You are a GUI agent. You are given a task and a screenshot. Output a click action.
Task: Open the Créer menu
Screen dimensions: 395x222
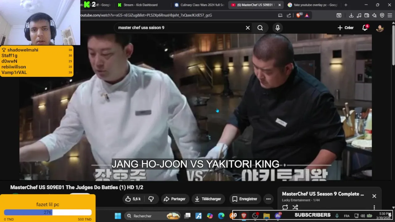coord(345,28)
